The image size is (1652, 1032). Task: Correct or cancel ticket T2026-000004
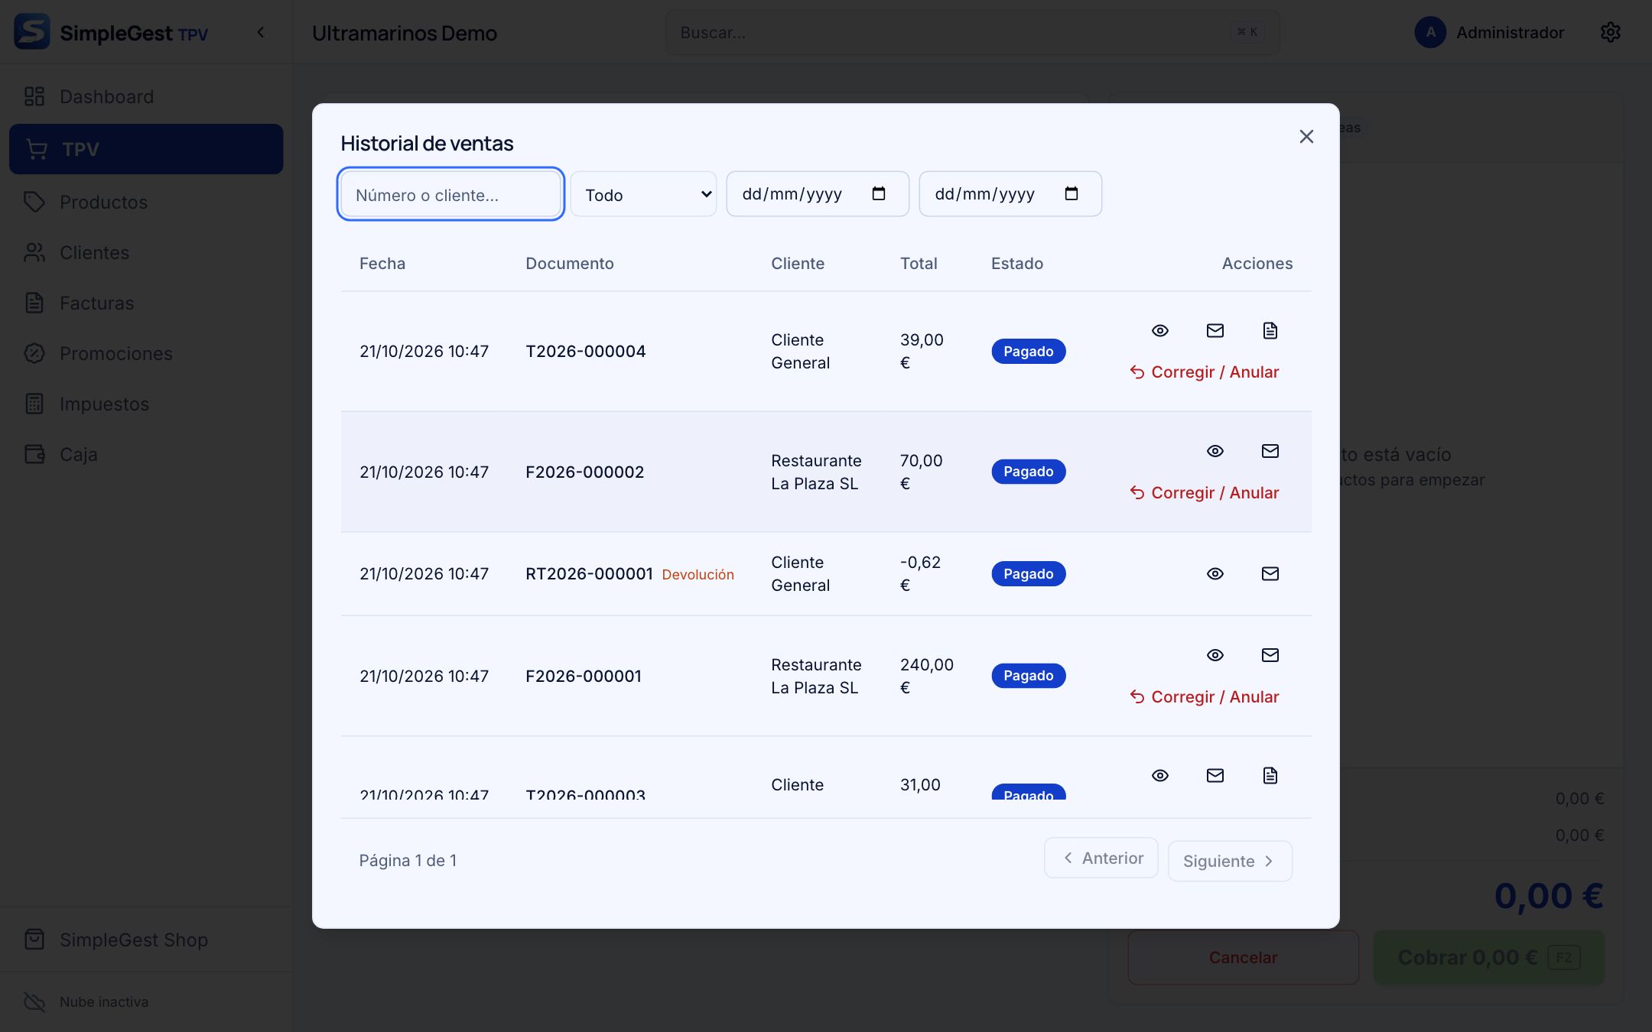coord(1205,372)
